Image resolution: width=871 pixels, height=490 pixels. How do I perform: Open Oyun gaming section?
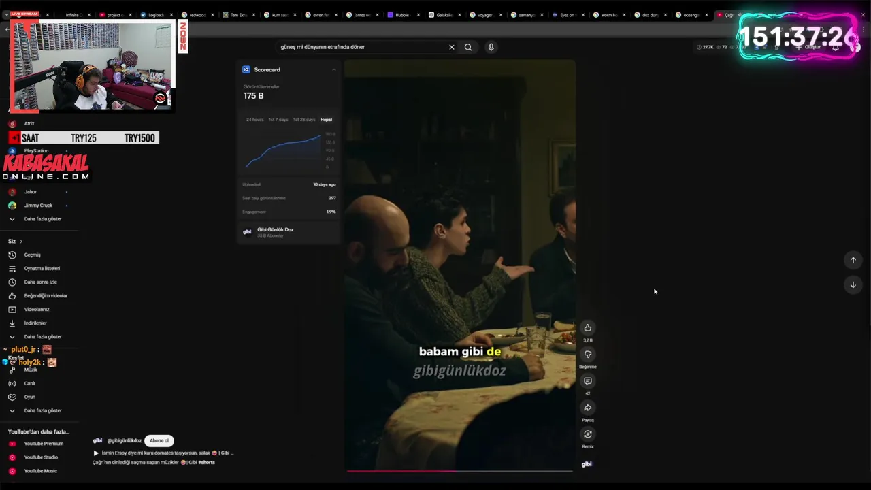(29, 397)
